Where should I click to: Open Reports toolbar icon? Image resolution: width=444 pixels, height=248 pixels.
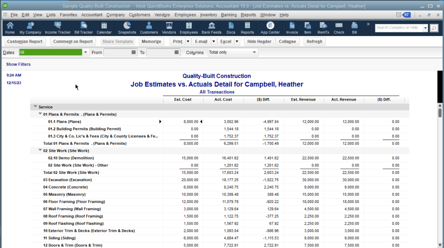pos(247,28)
